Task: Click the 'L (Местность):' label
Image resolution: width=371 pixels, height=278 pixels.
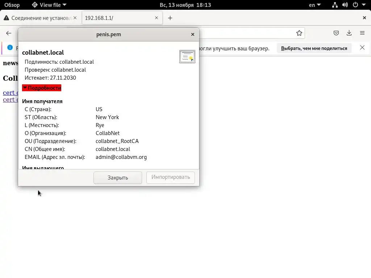Action: 42,125
